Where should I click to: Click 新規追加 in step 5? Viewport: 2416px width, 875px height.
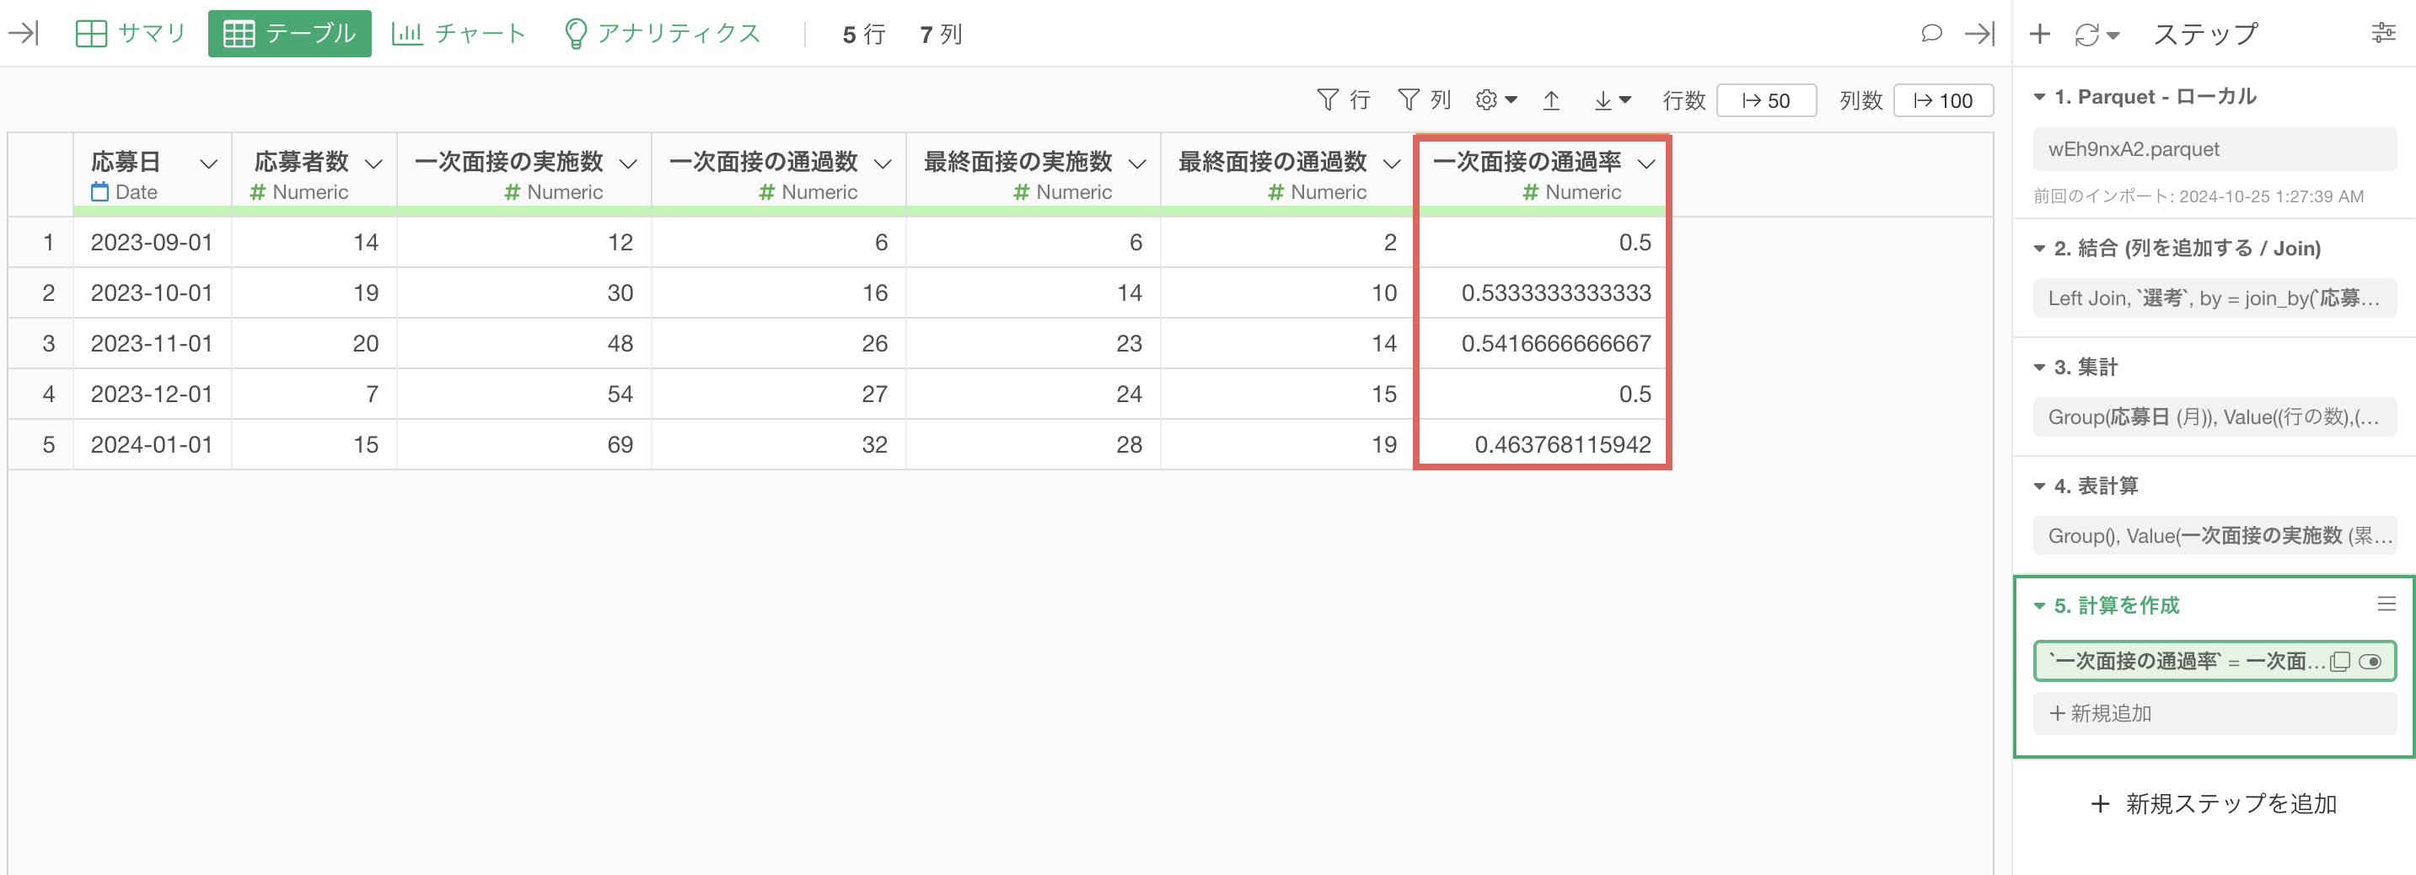(x=2215, y=714)
